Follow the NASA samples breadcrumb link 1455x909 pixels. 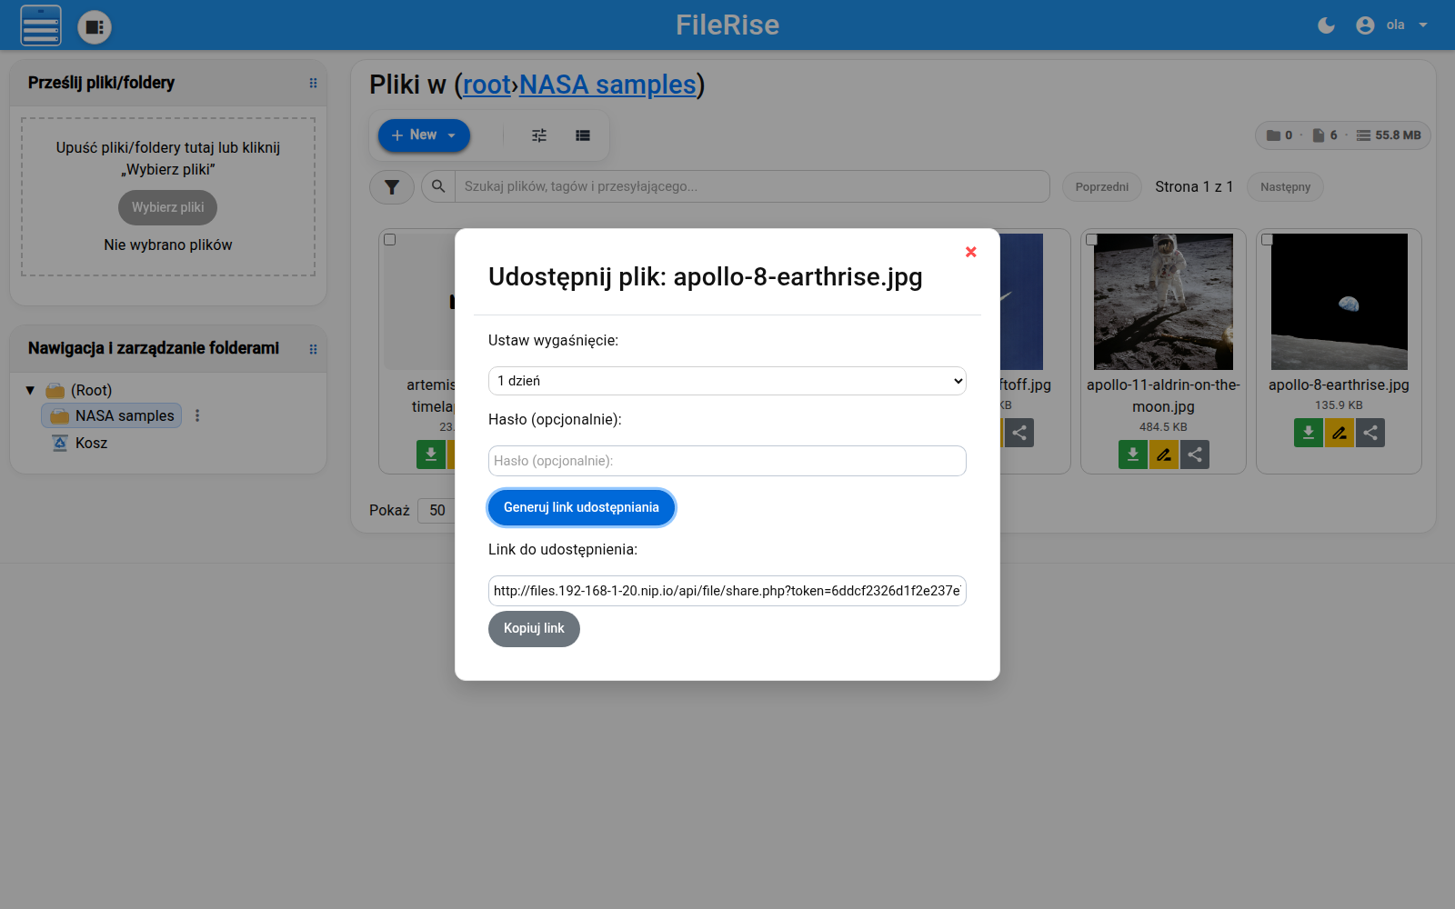tap(607, 85)
